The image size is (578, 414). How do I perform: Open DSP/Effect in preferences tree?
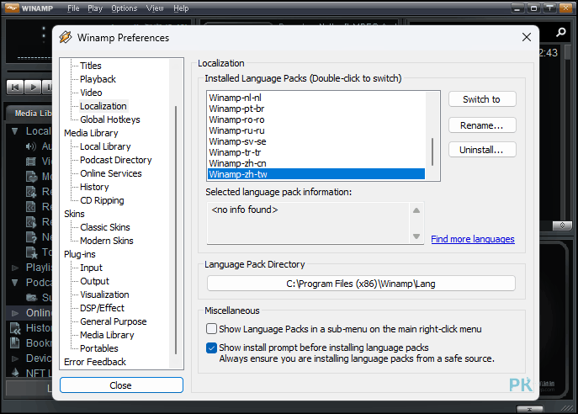(102, 308)
